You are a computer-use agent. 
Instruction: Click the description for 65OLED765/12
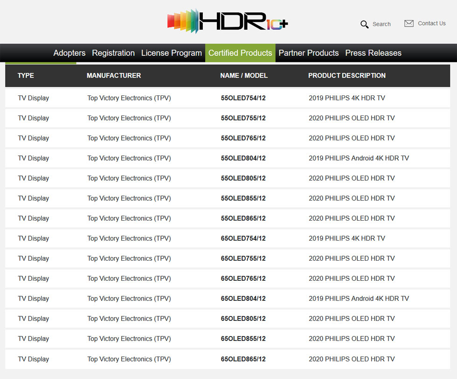(352, 279)
